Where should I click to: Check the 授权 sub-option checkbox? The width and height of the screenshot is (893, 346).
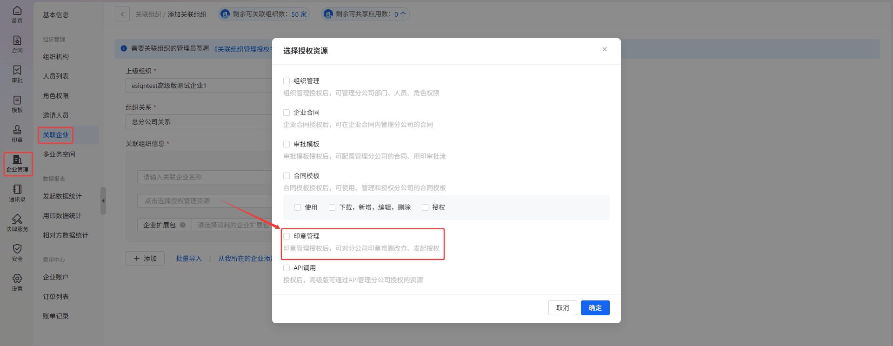tap(425, 207)
